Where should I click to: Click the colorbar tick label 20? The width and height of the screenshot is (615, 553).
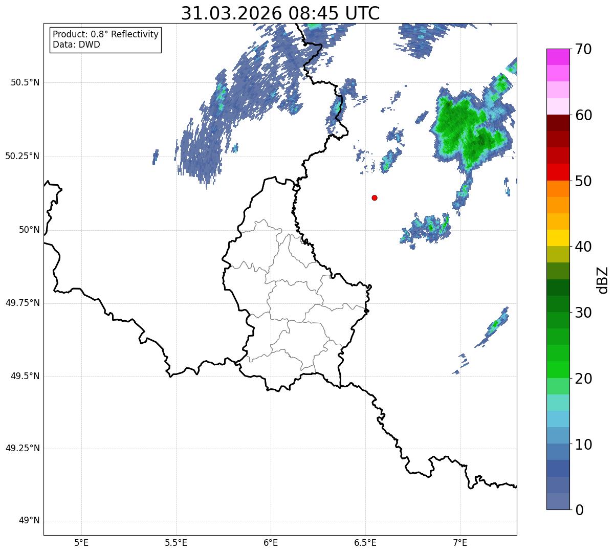(583, 379)
